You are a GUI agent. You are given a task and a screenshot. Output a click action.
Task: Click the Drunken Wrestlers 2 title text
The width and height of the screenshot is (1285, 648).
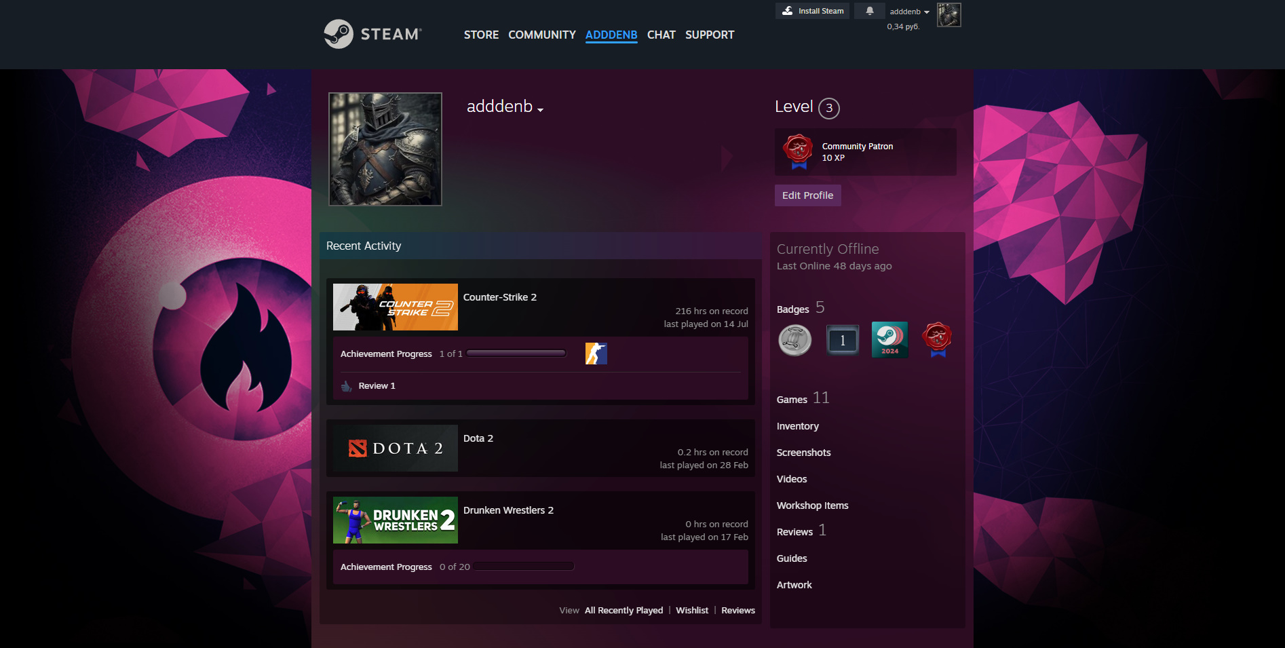[508, 510]
